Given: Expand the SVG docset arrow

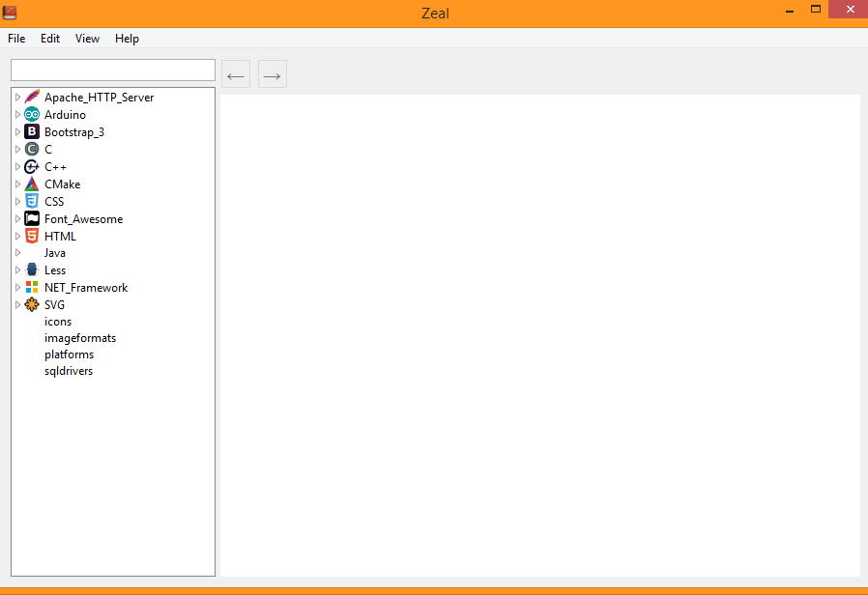Looking at the screenshot, I should (17, 304).
